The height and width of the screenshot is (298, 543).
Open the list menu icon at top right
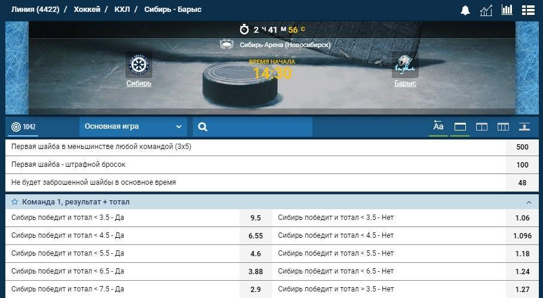528,10
